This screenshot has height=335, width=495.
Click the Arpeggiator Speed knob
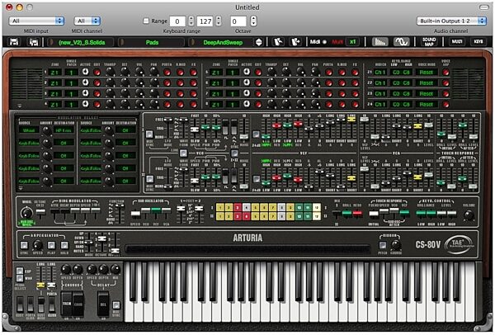click(x=38, y=245)
